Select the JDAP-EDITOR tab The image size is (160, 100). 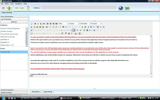7,13
